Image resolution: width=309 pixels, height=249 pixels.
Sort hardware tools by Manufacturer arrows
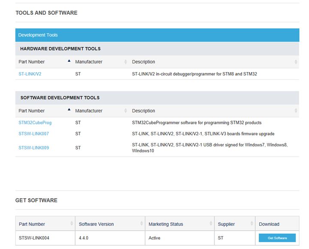(125, 62)
